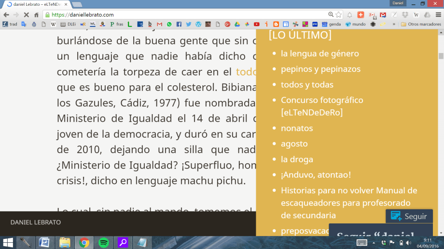444x249 pixels.
Task: Open the Google Drive extension icon
Action: [427, 15]
